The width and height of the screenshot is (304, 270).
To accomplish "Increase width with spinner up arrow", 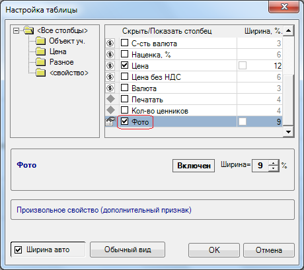I will coord(274,163).
